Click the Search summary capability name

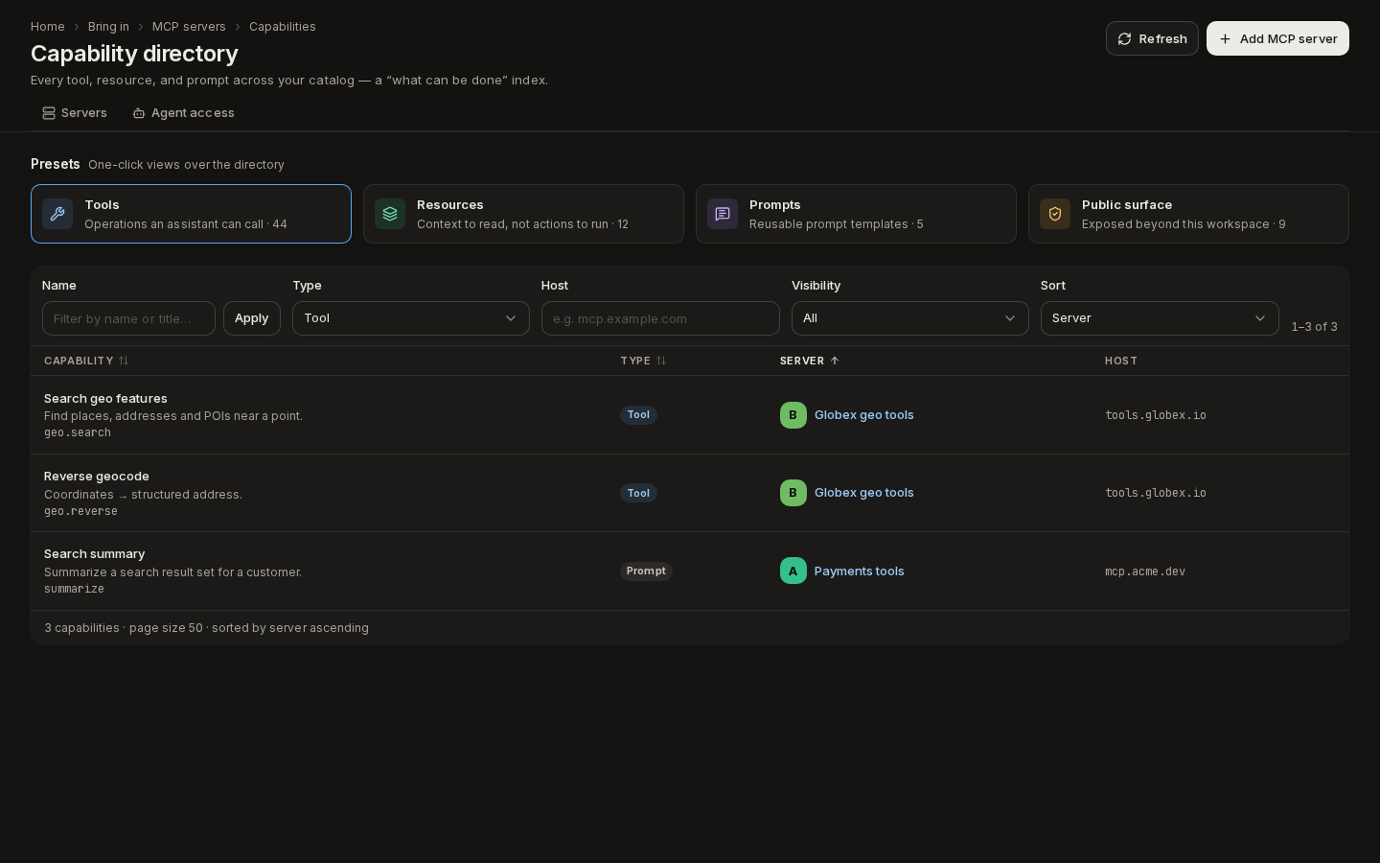pos(95,554)
